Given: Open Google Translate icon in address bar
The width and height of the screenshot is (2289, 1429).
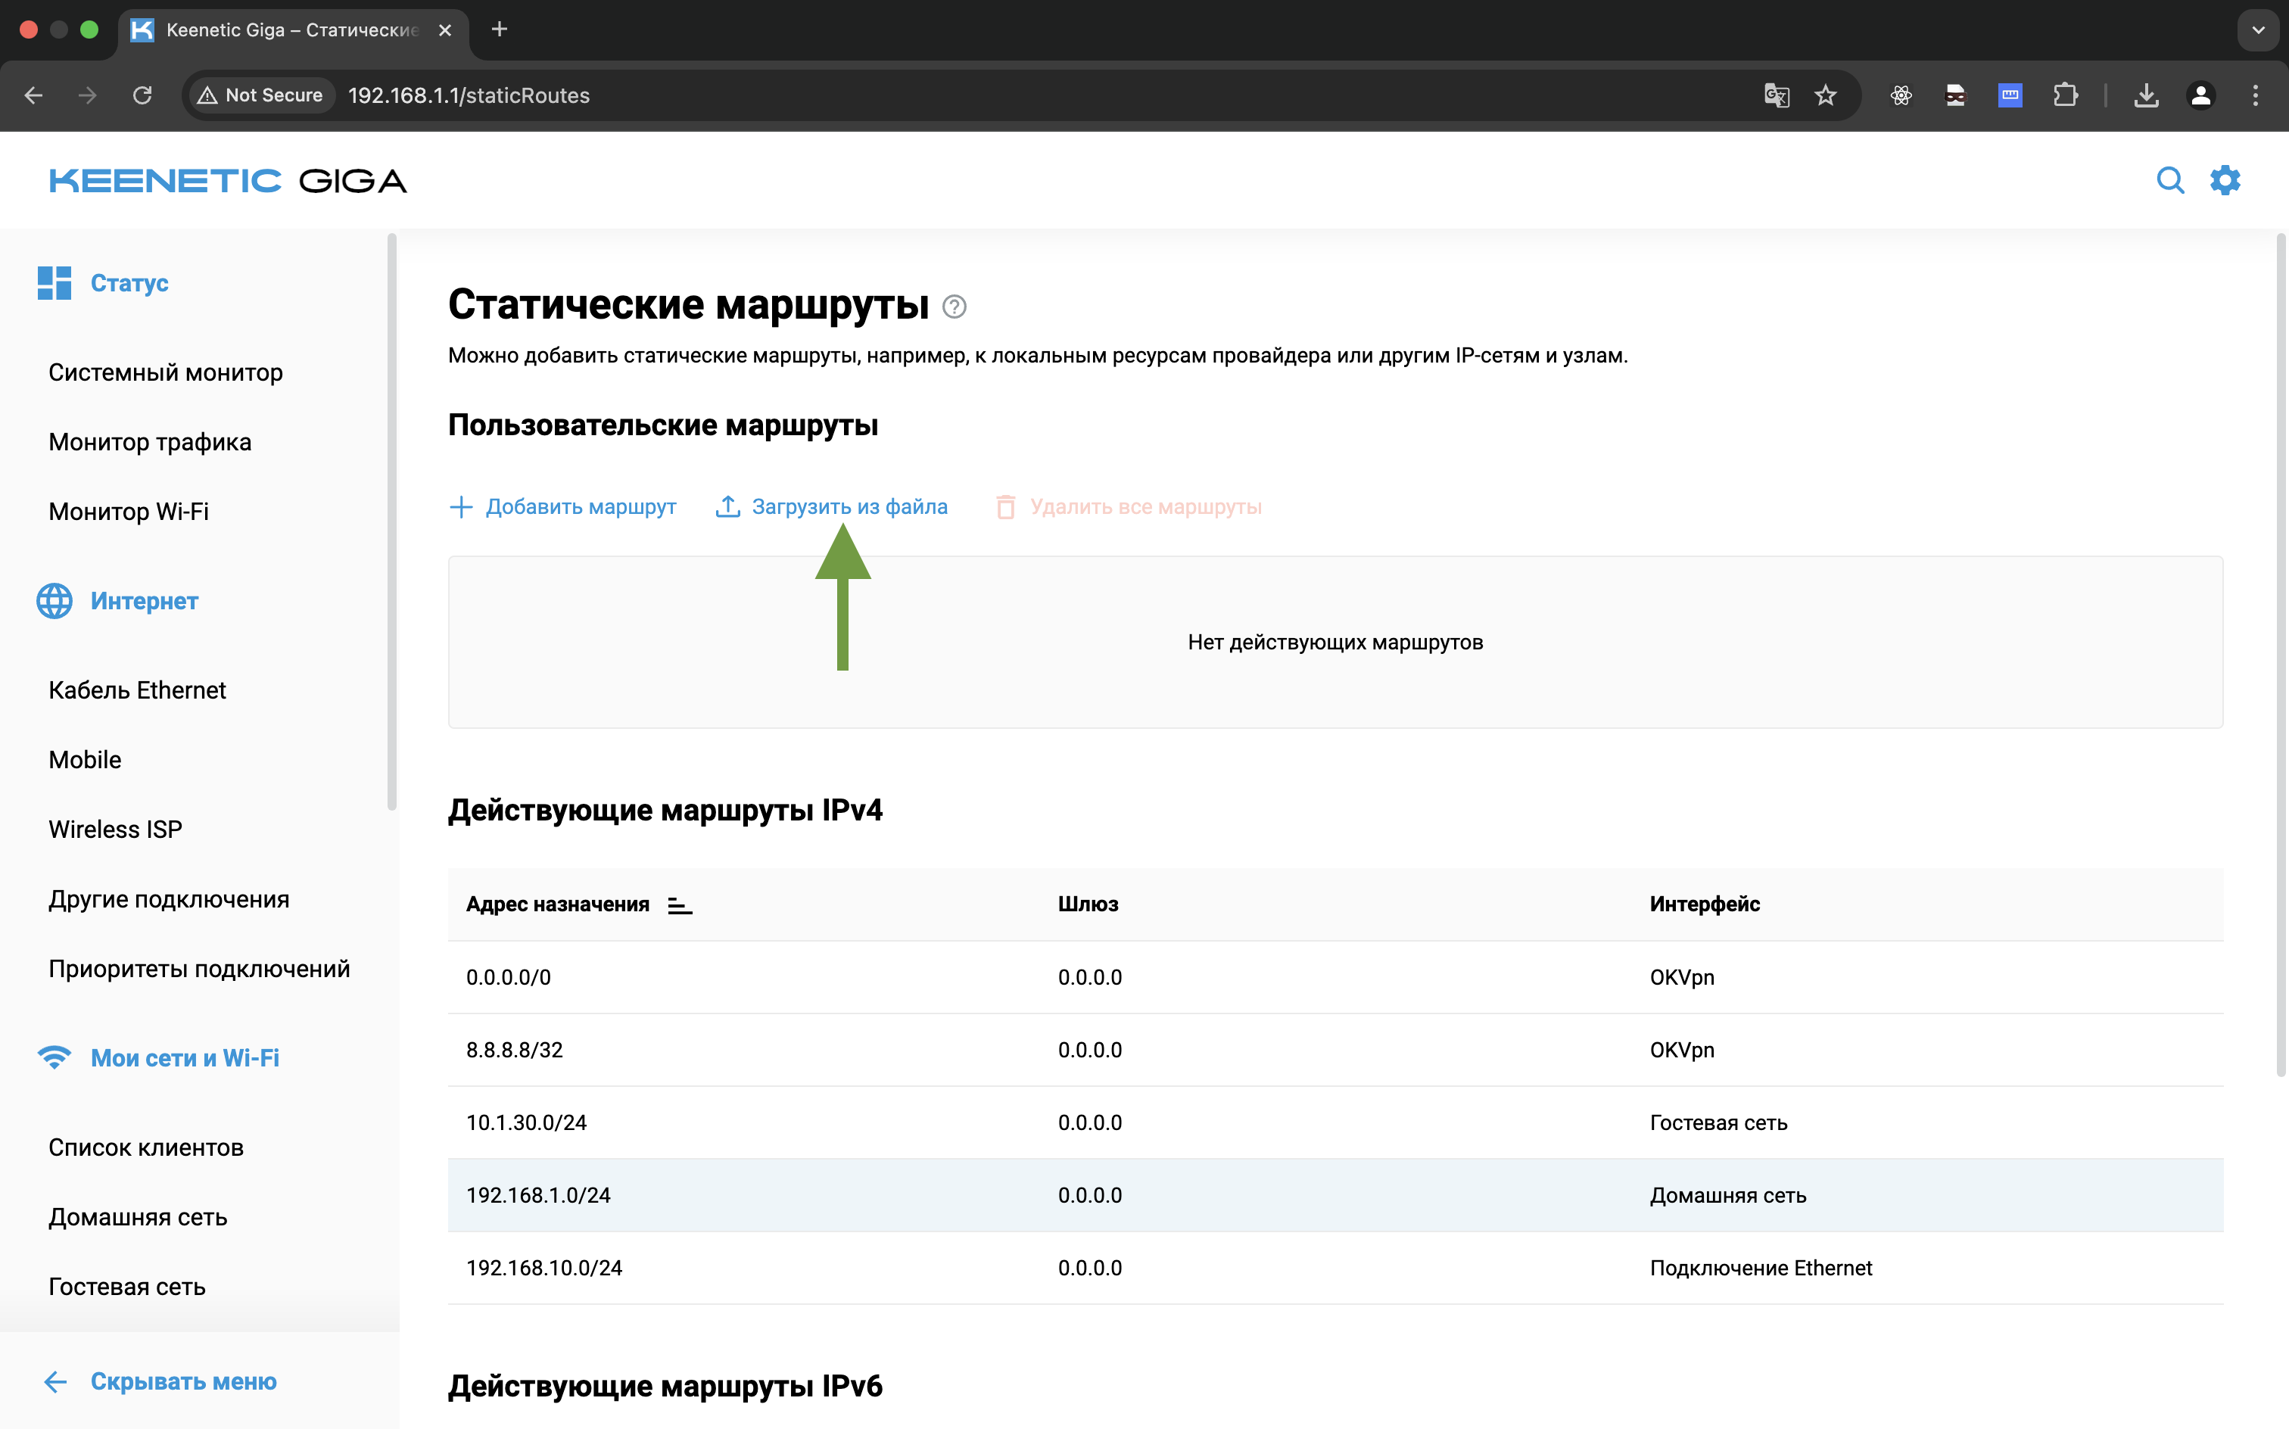Looking at the screenshot, I should tap(1777, 95).
